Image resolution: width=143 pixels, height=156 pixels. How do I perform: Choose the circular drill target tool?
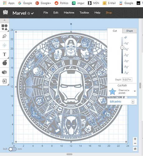[x=4, y=45]
